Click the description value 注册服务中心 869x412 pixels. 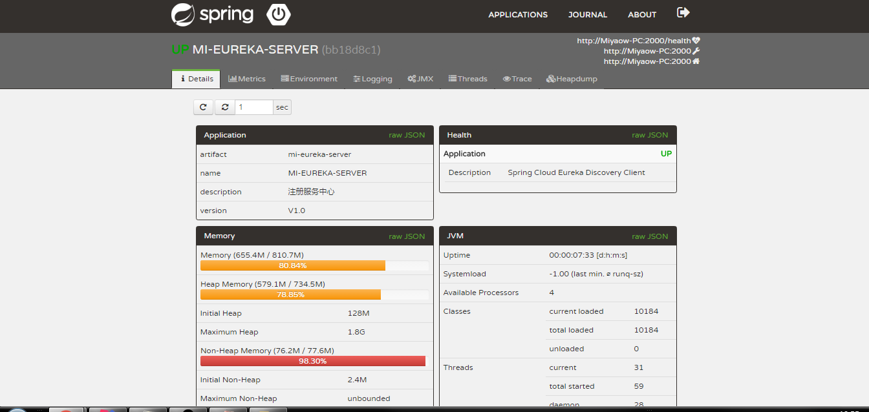pyautogui.click(x=311, y=192)
